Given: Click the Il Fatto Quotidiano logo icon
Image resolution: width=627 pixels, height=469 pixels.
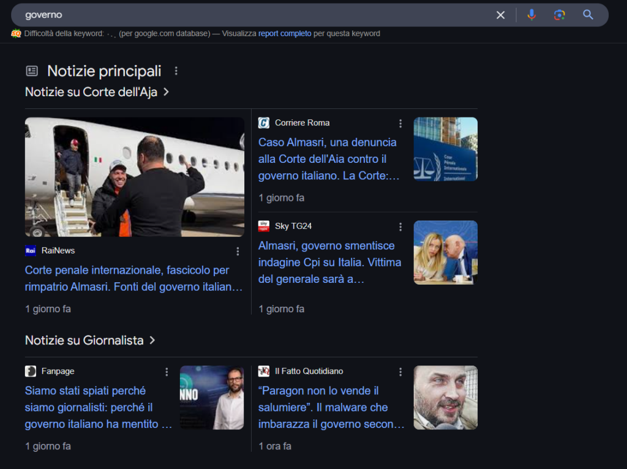Looking at the screenshot, I should click(x=263, y=371).
